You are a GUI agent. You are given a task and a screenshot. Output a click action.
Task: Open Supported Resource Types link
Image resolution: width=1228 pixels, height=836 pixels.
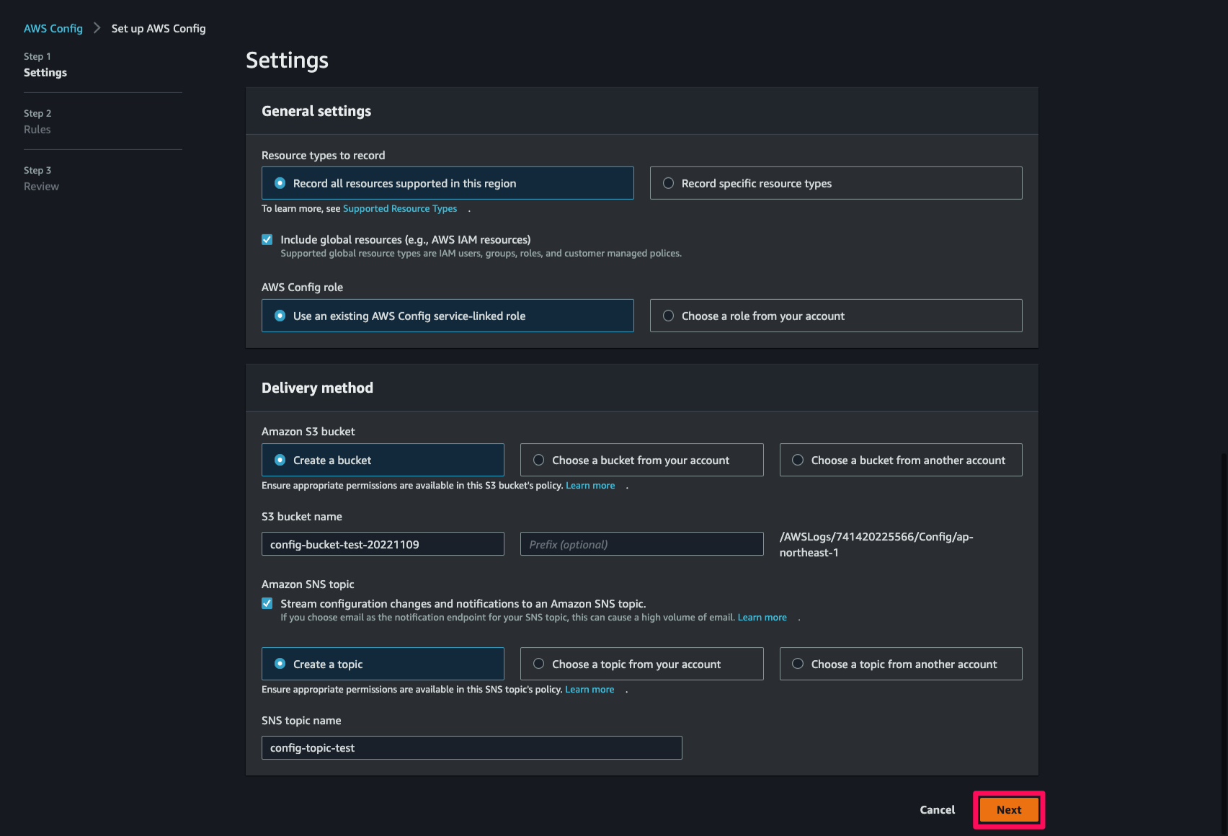[400, 208]
